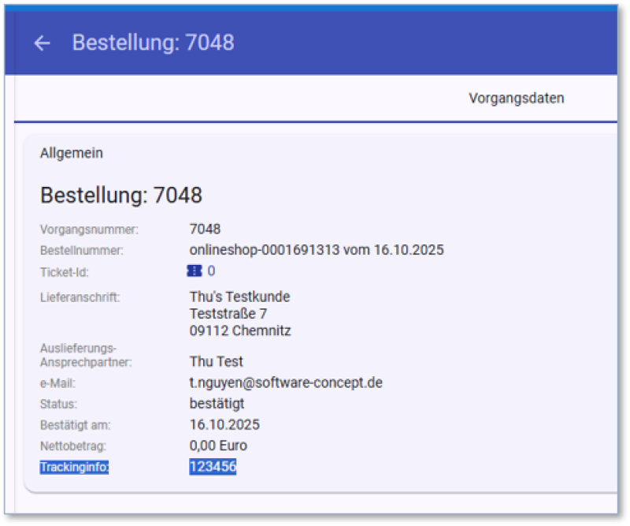This screenshot has height=526, width=630.
Task: Open the Vorgangsdaten tab
Action: pos(516,99)
